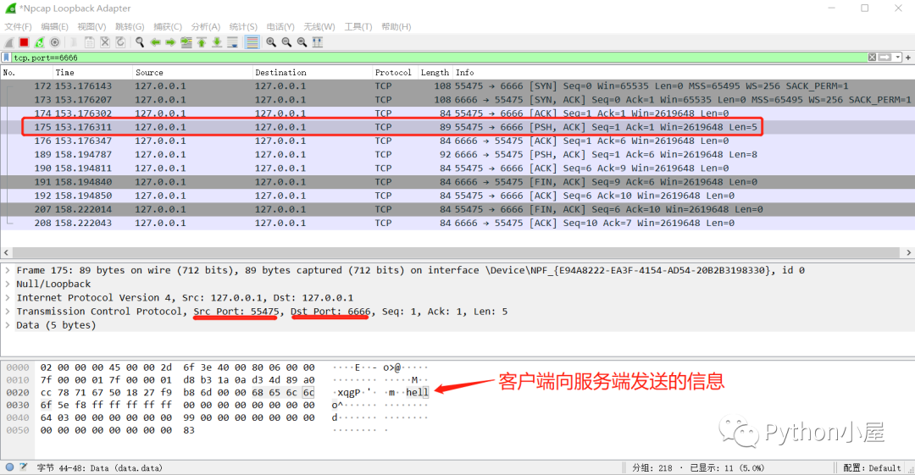Apply the display filter arrow

pyautogui.click(x=885, y=58)
